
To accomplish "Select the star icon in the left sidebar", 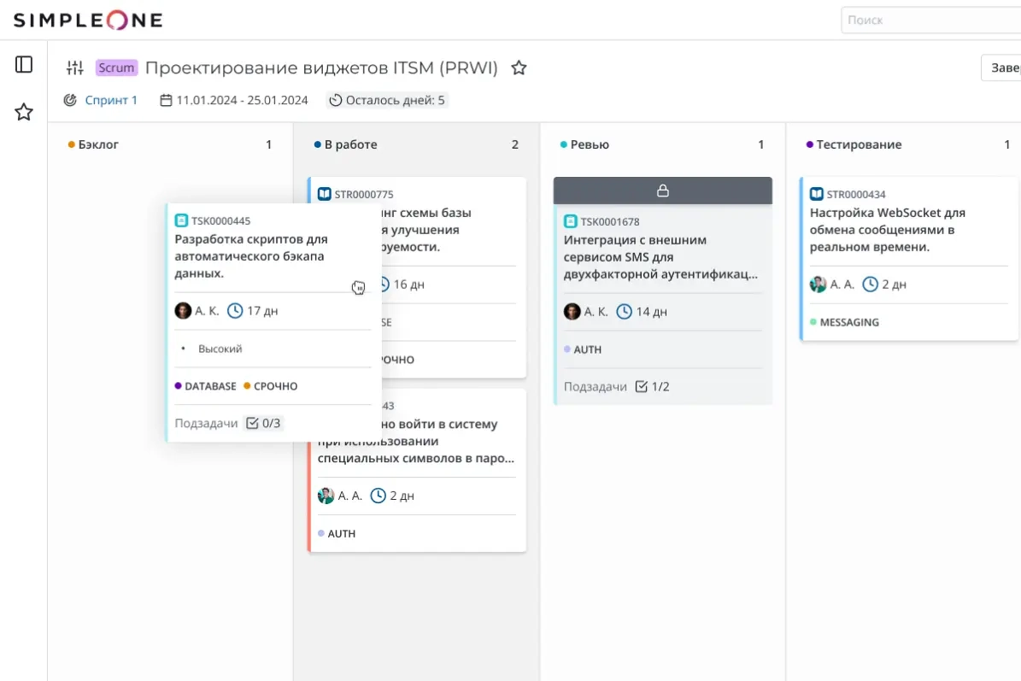I will (24, 111).
